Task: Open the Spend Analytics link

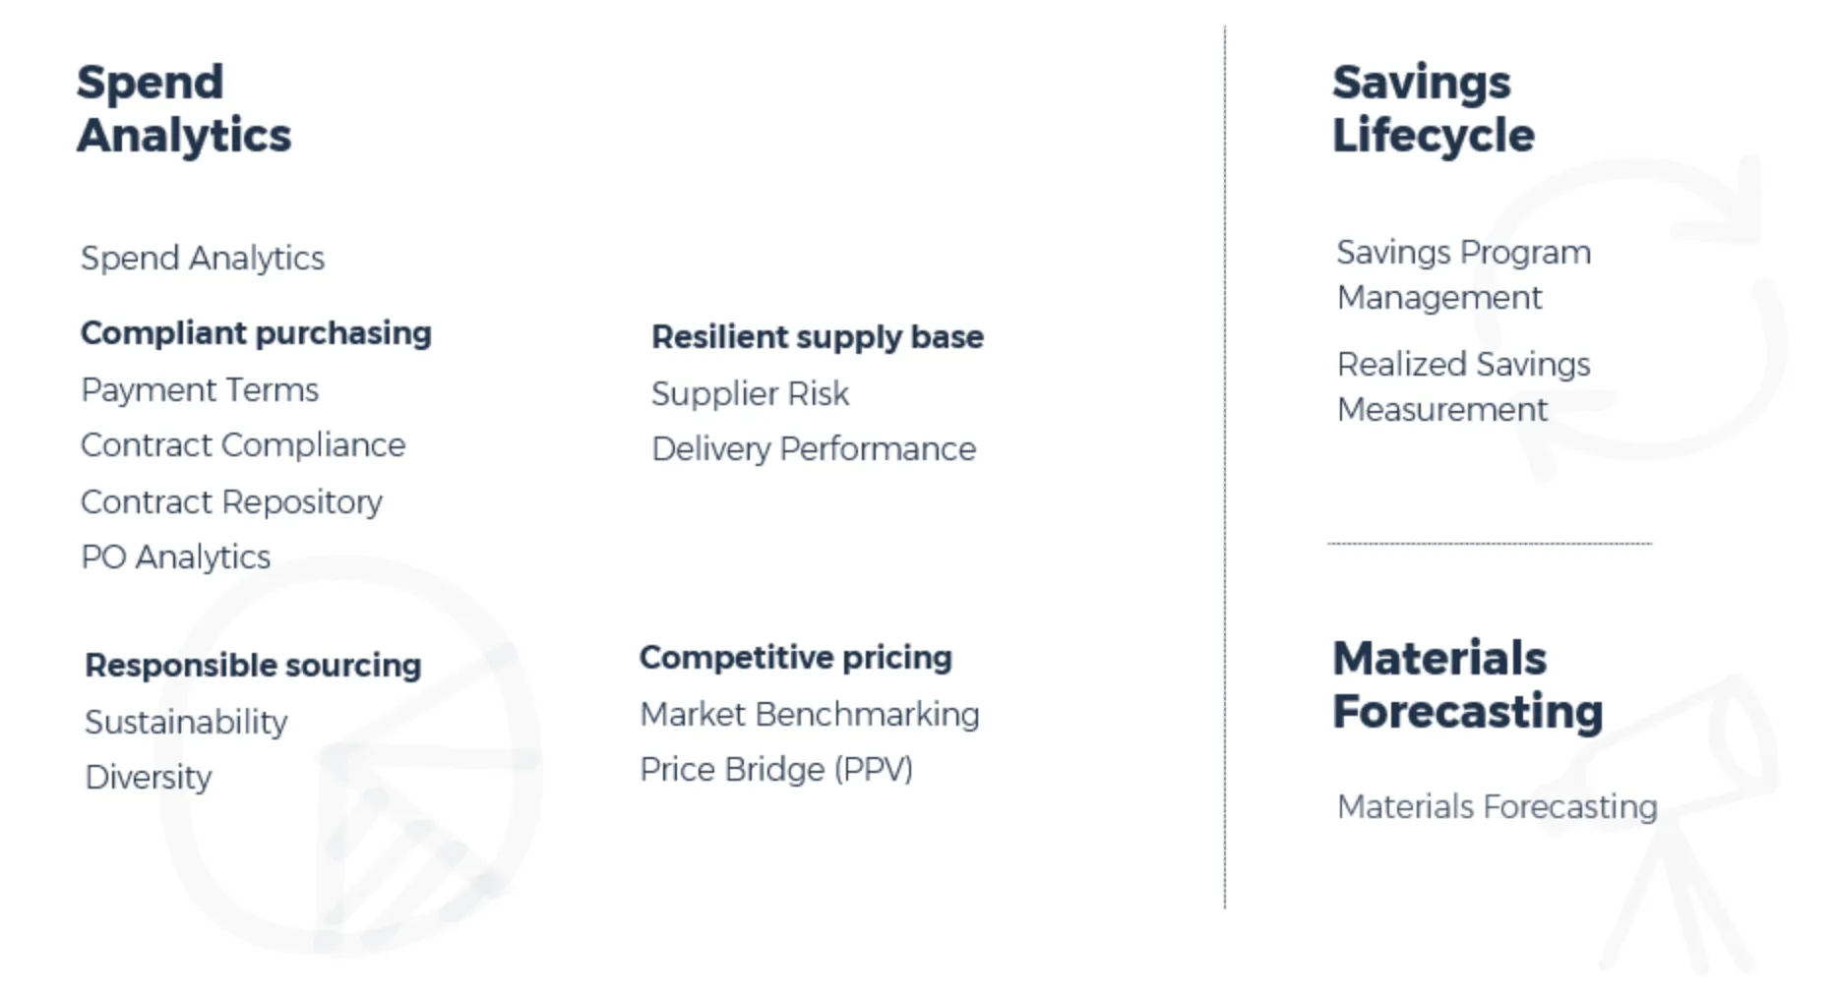Action: coord(202,258)
